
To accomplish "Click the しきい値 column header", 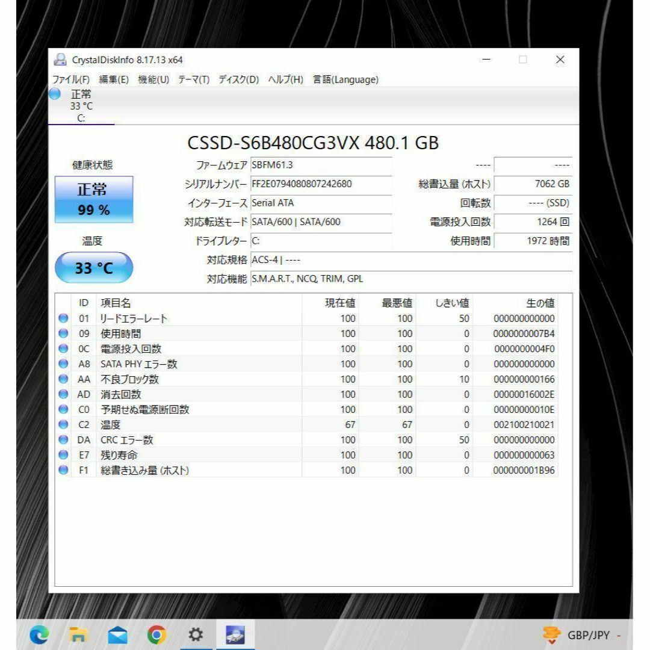I will click(x=444, y=303).
